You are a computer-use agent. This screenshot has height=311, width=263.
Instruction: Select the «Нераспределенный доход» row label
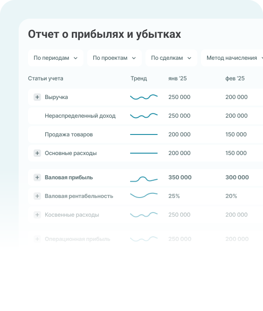(80, 116)
